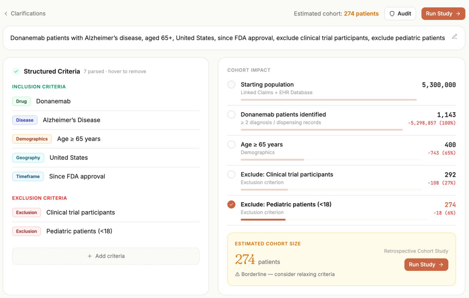Click the 'EXCLUSION CRITERIA' heading

tap(40, 198)
